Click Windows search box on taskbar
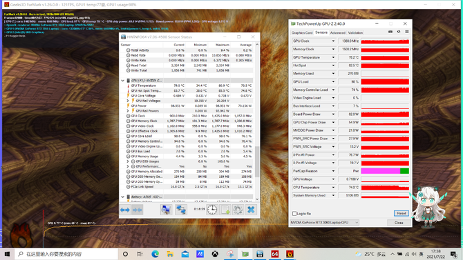 [x=66, y=254]
